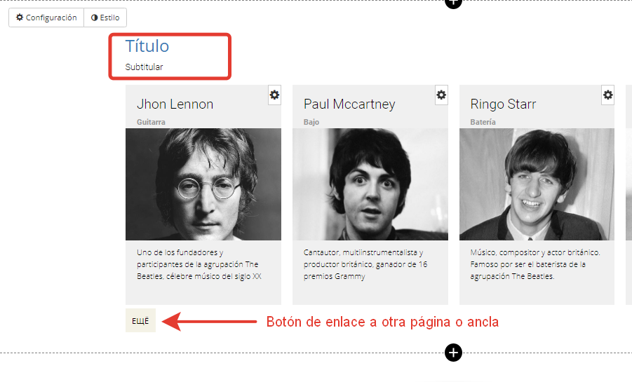Click gear icon on Ringo Starr card
The height and width of the screenshot is (382, 632).
point(608,95)
